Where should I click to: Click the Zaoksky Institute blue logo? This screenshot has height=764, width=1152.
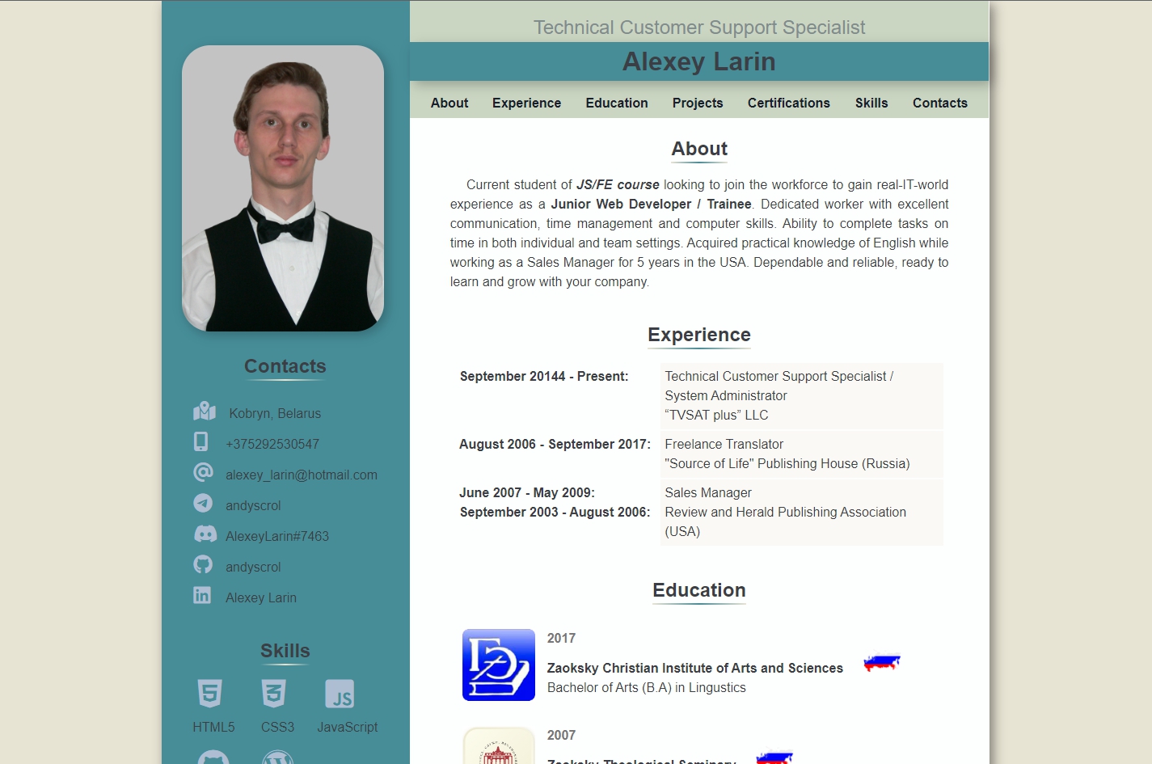(x=499, y=665)
